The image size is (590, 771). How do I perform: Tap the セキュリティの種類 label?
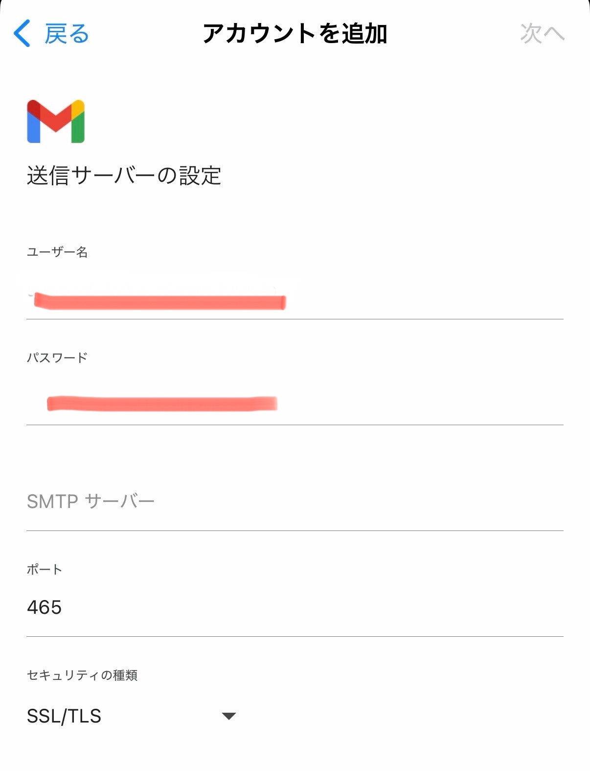click(82, 675)
